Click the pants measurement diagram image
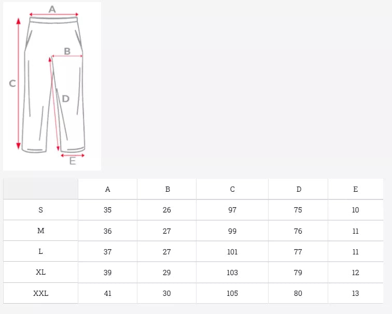Image resolution: width=392 pixels, height=314 pixels. point(52,85)
